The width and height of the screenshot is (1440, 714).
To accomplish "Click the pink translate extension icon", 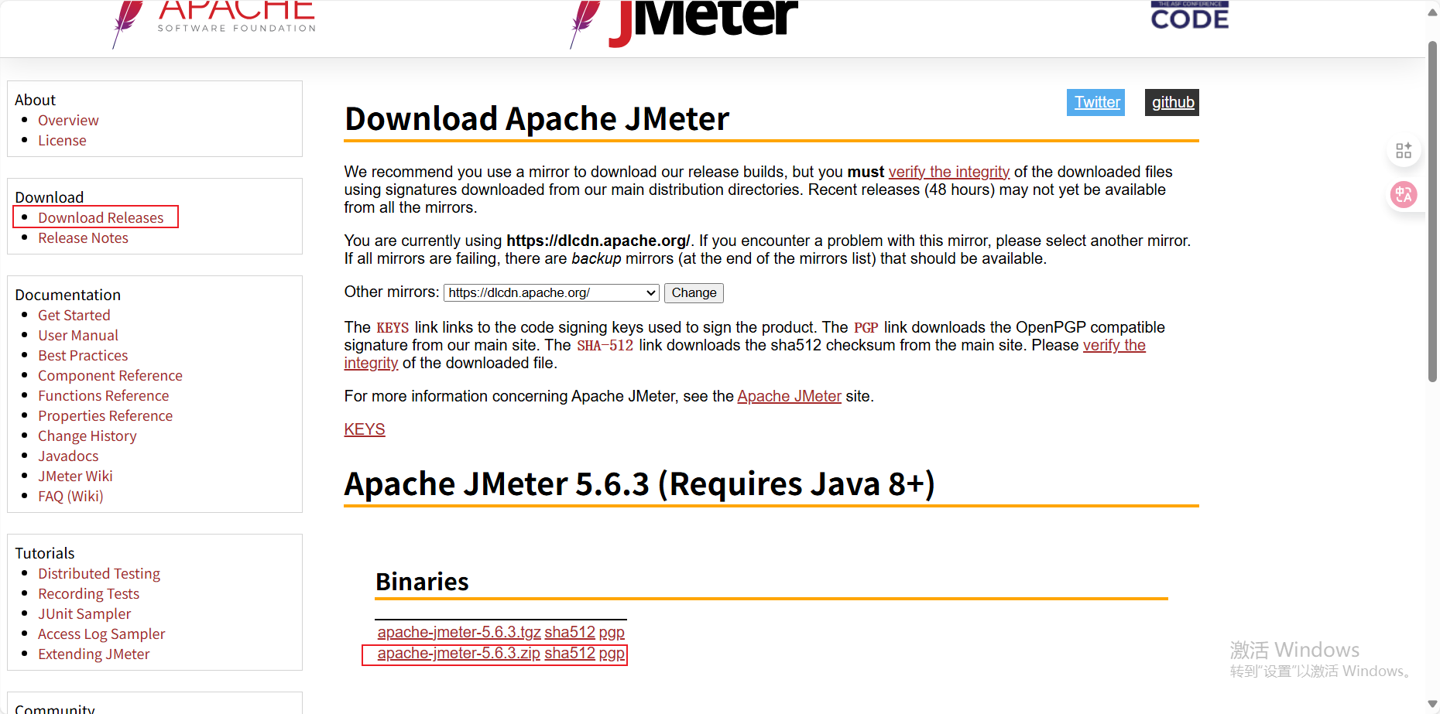I will [1404, 194].
